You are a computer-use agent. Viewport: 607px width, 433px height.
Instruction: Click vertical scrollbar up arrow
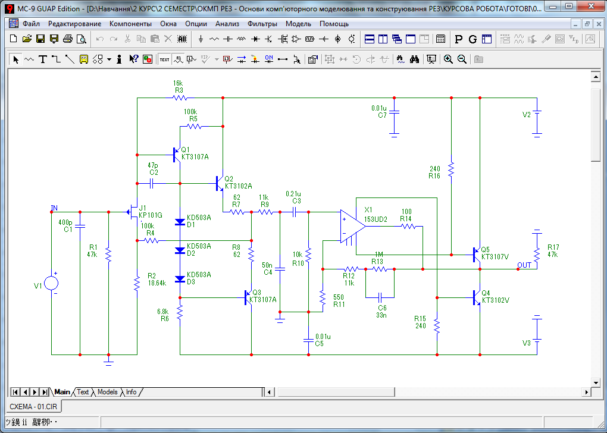click(x=596, y=77)
